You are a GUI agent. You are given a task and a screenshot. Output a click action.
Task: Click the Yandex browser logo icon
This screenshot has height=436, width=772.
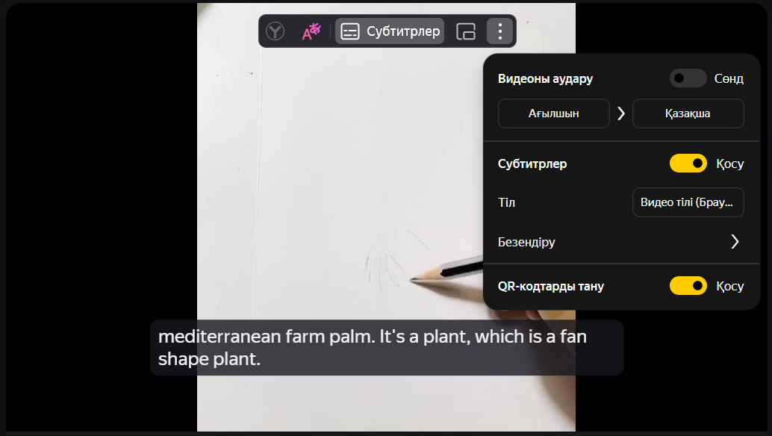coord(275,31)
